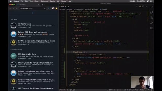Click the Episode symbol in the breadcrumb
This screenshot has width=162, height=91.
pos(104,9)
